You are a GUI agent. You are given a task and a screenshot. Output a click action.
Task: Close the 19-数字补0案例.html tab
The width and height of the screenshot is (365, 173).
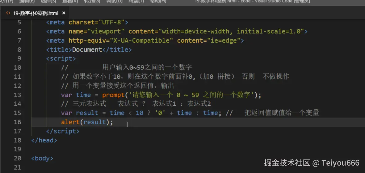[64, 13]
